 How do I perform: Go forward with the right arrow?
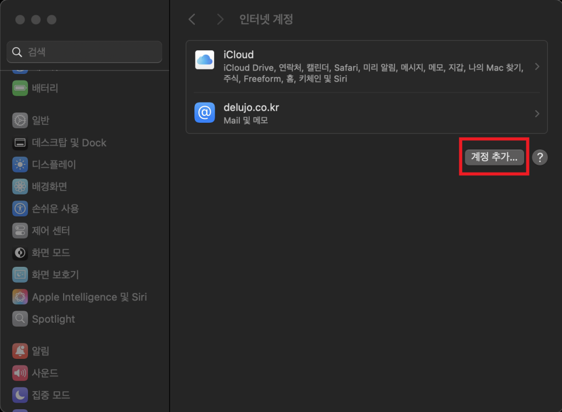[220, 19]
